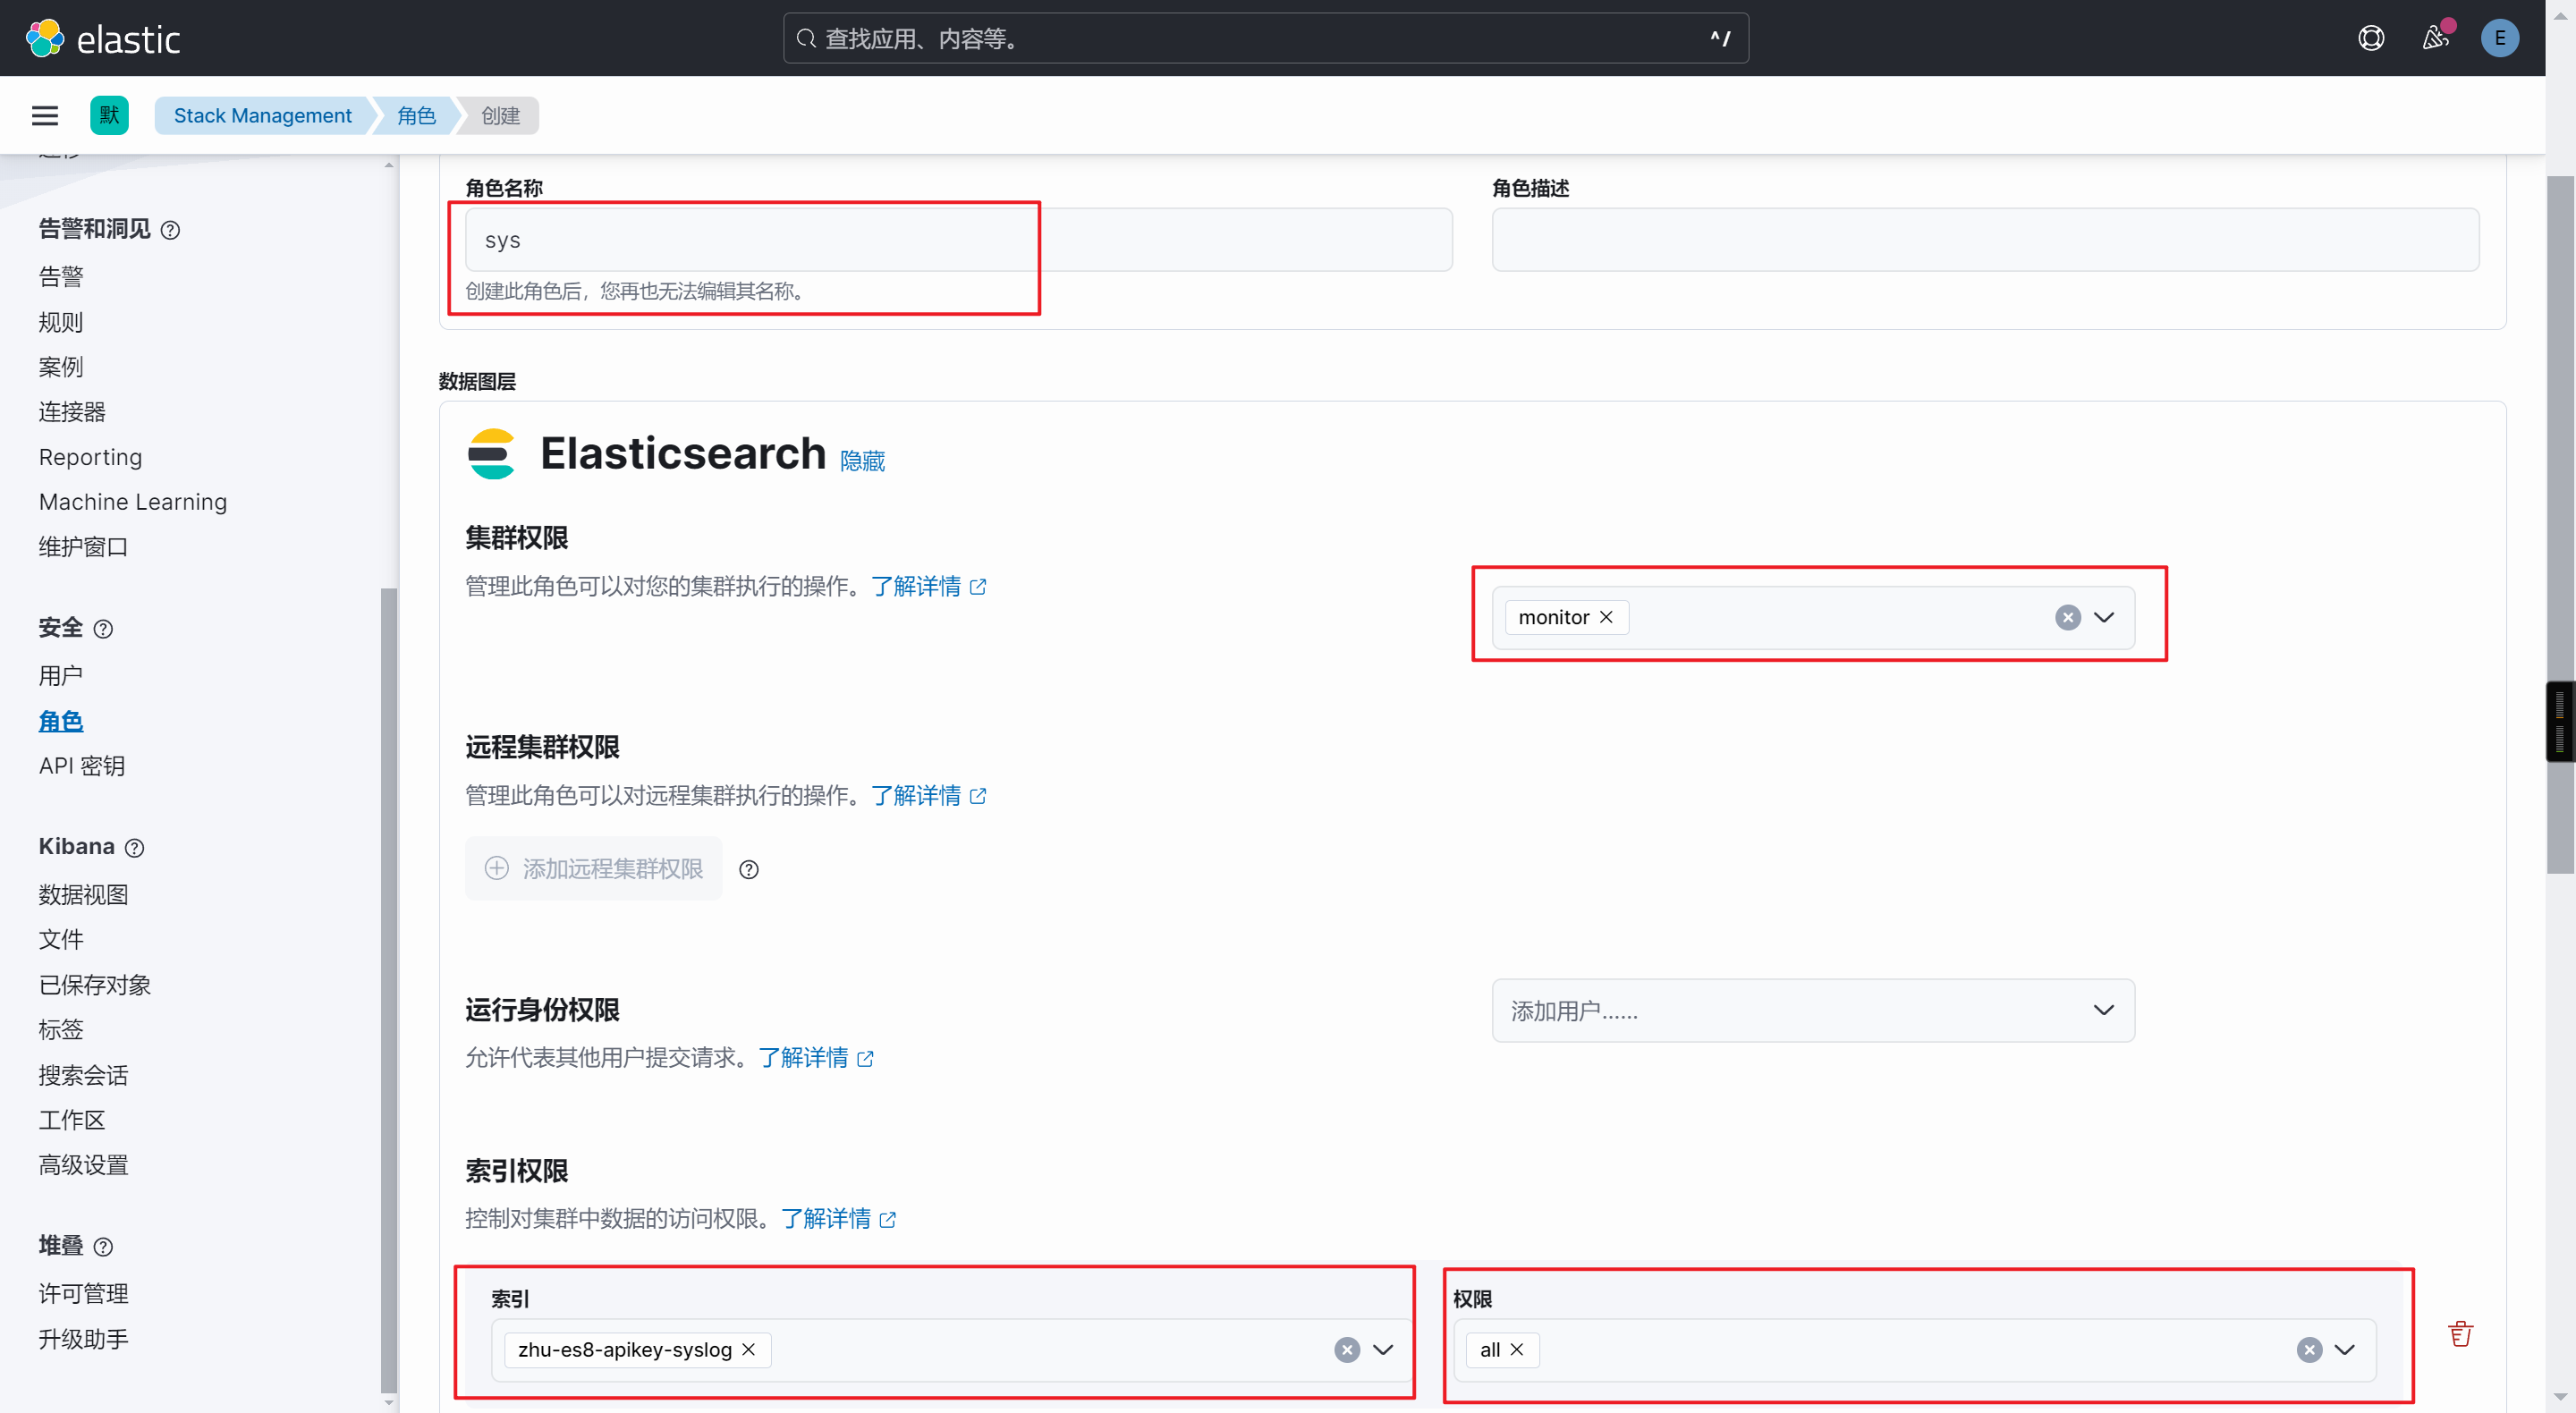
Task: Open 搜索会话 in the sidebar
Action: [83, 1076]
